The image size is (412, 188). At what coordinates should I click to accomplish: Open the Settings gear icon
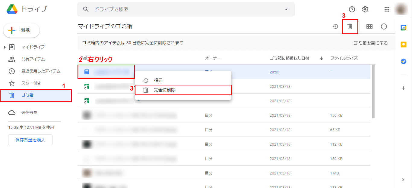pyautogui.click(x=365, y=9)
